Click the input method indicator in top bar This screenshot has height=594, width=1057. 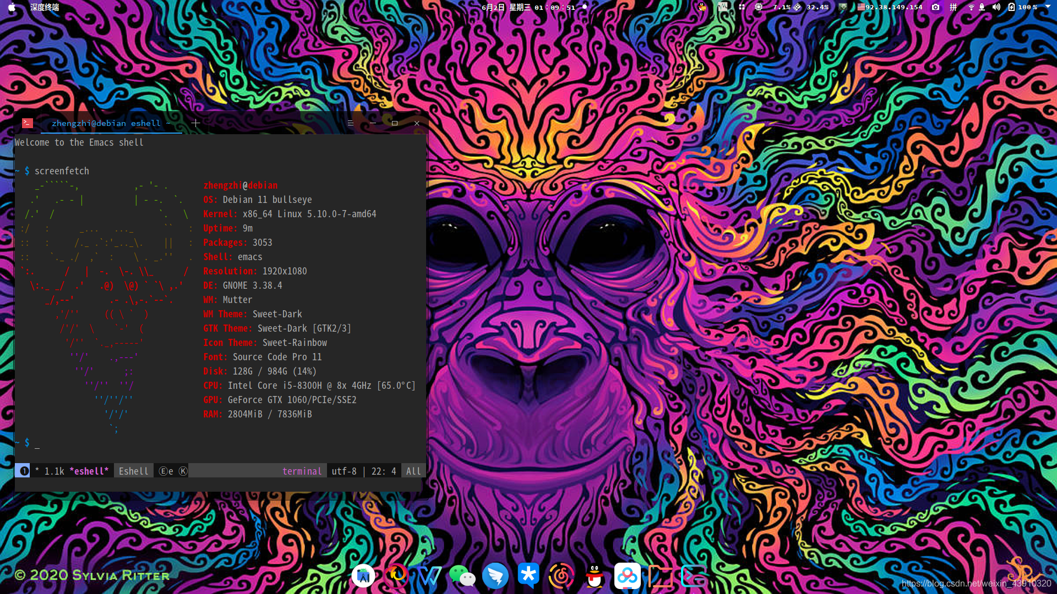click(x=954, y=7)
